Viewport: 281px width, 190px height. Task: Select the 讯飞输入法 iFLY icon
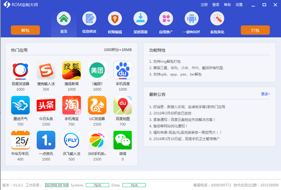coord(72,140)
